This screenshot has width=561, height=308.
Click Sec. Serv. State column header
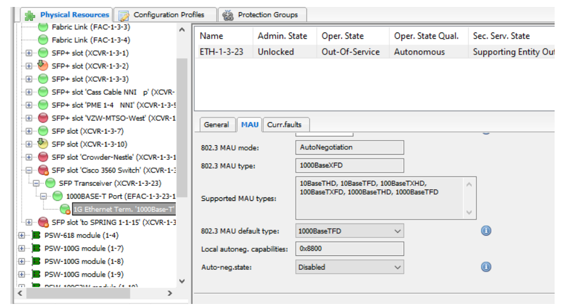click(x=501, y=36)
